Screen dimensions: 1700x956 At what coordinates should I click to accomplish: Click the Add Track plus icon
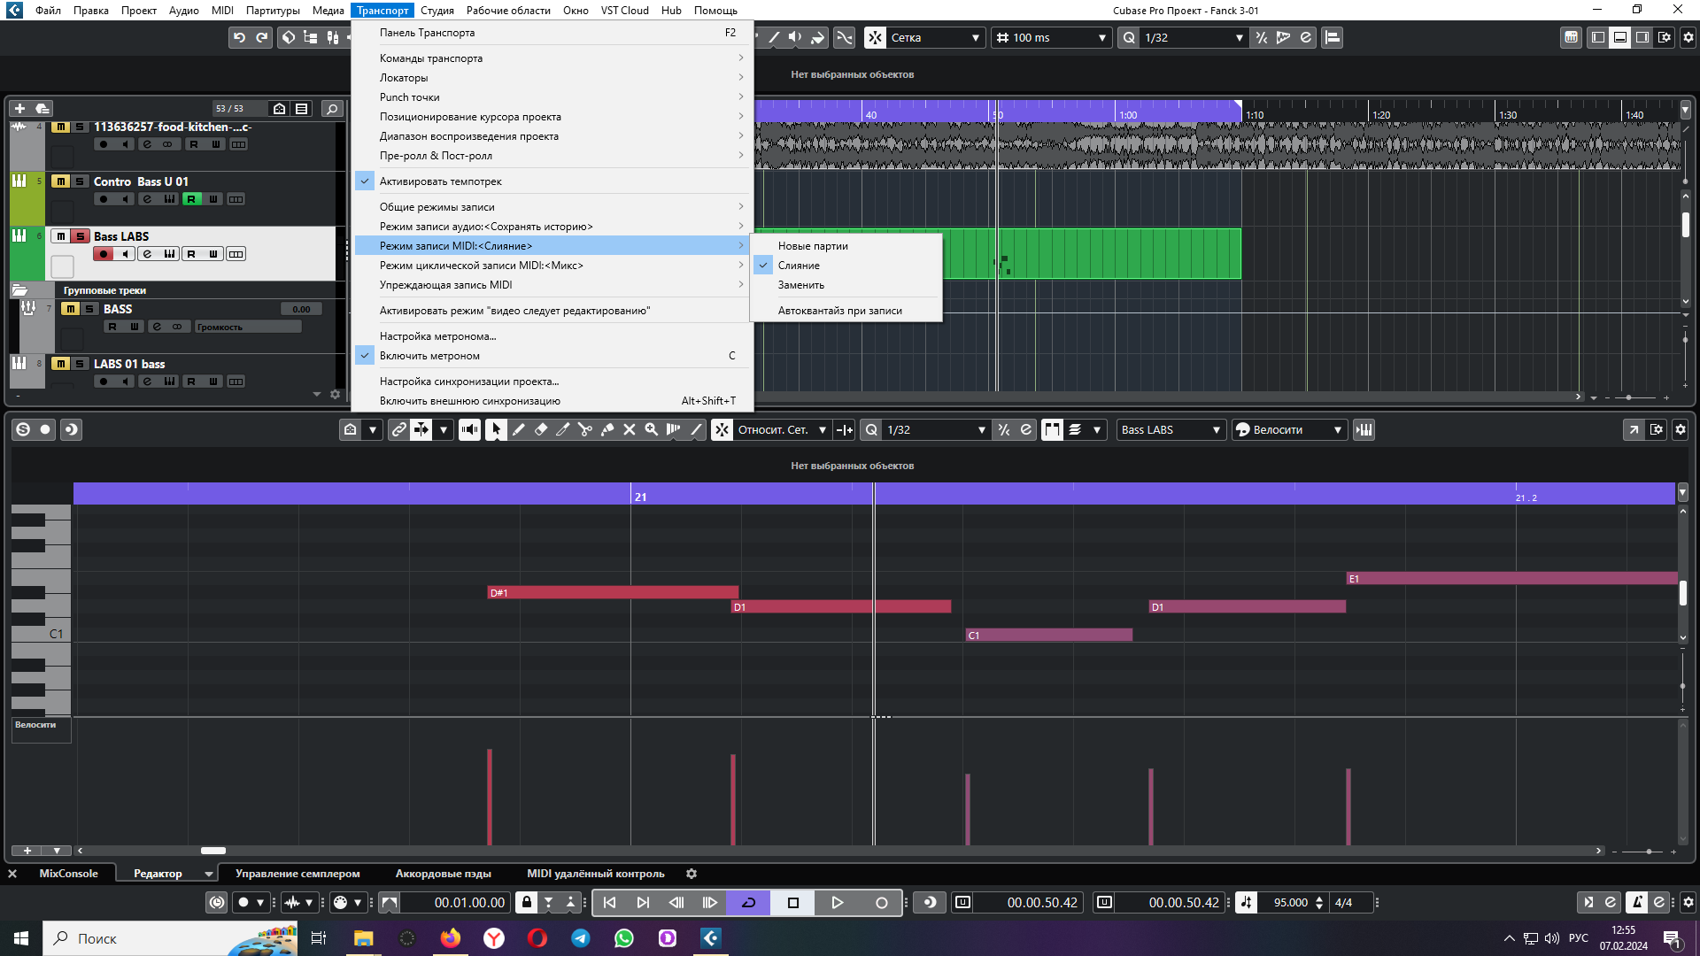19,108
